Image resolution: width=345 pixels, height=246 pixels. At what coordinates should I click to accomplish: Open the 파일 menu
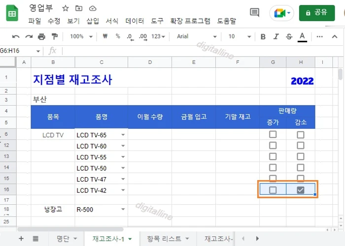[34, 21]
